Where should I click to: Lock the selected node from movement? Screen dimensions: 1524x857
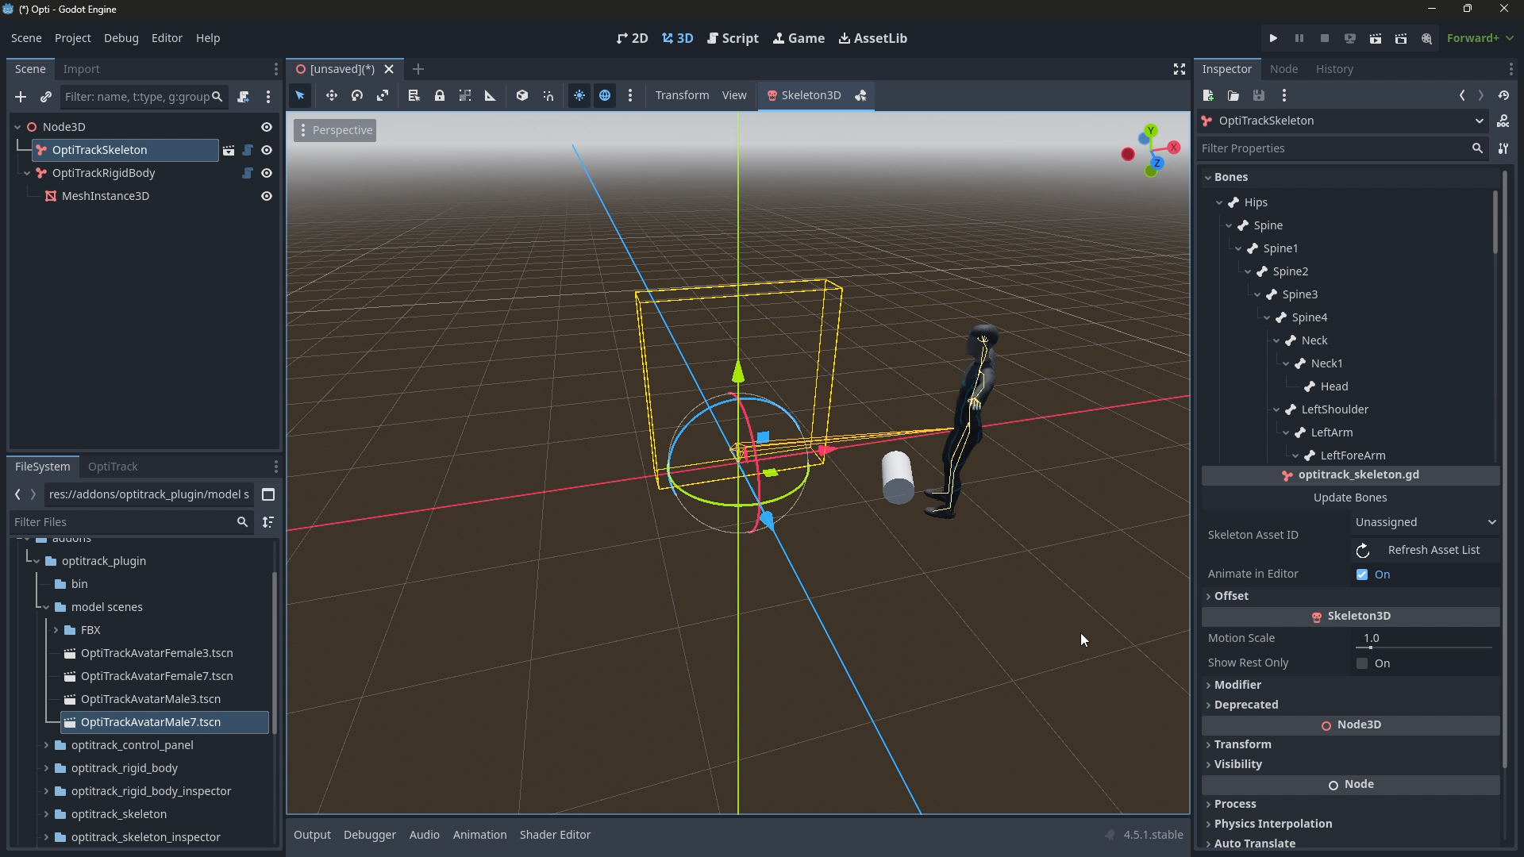point(440,95)
